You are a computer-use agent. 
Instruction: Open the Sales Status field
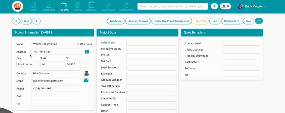click(152, 43)
